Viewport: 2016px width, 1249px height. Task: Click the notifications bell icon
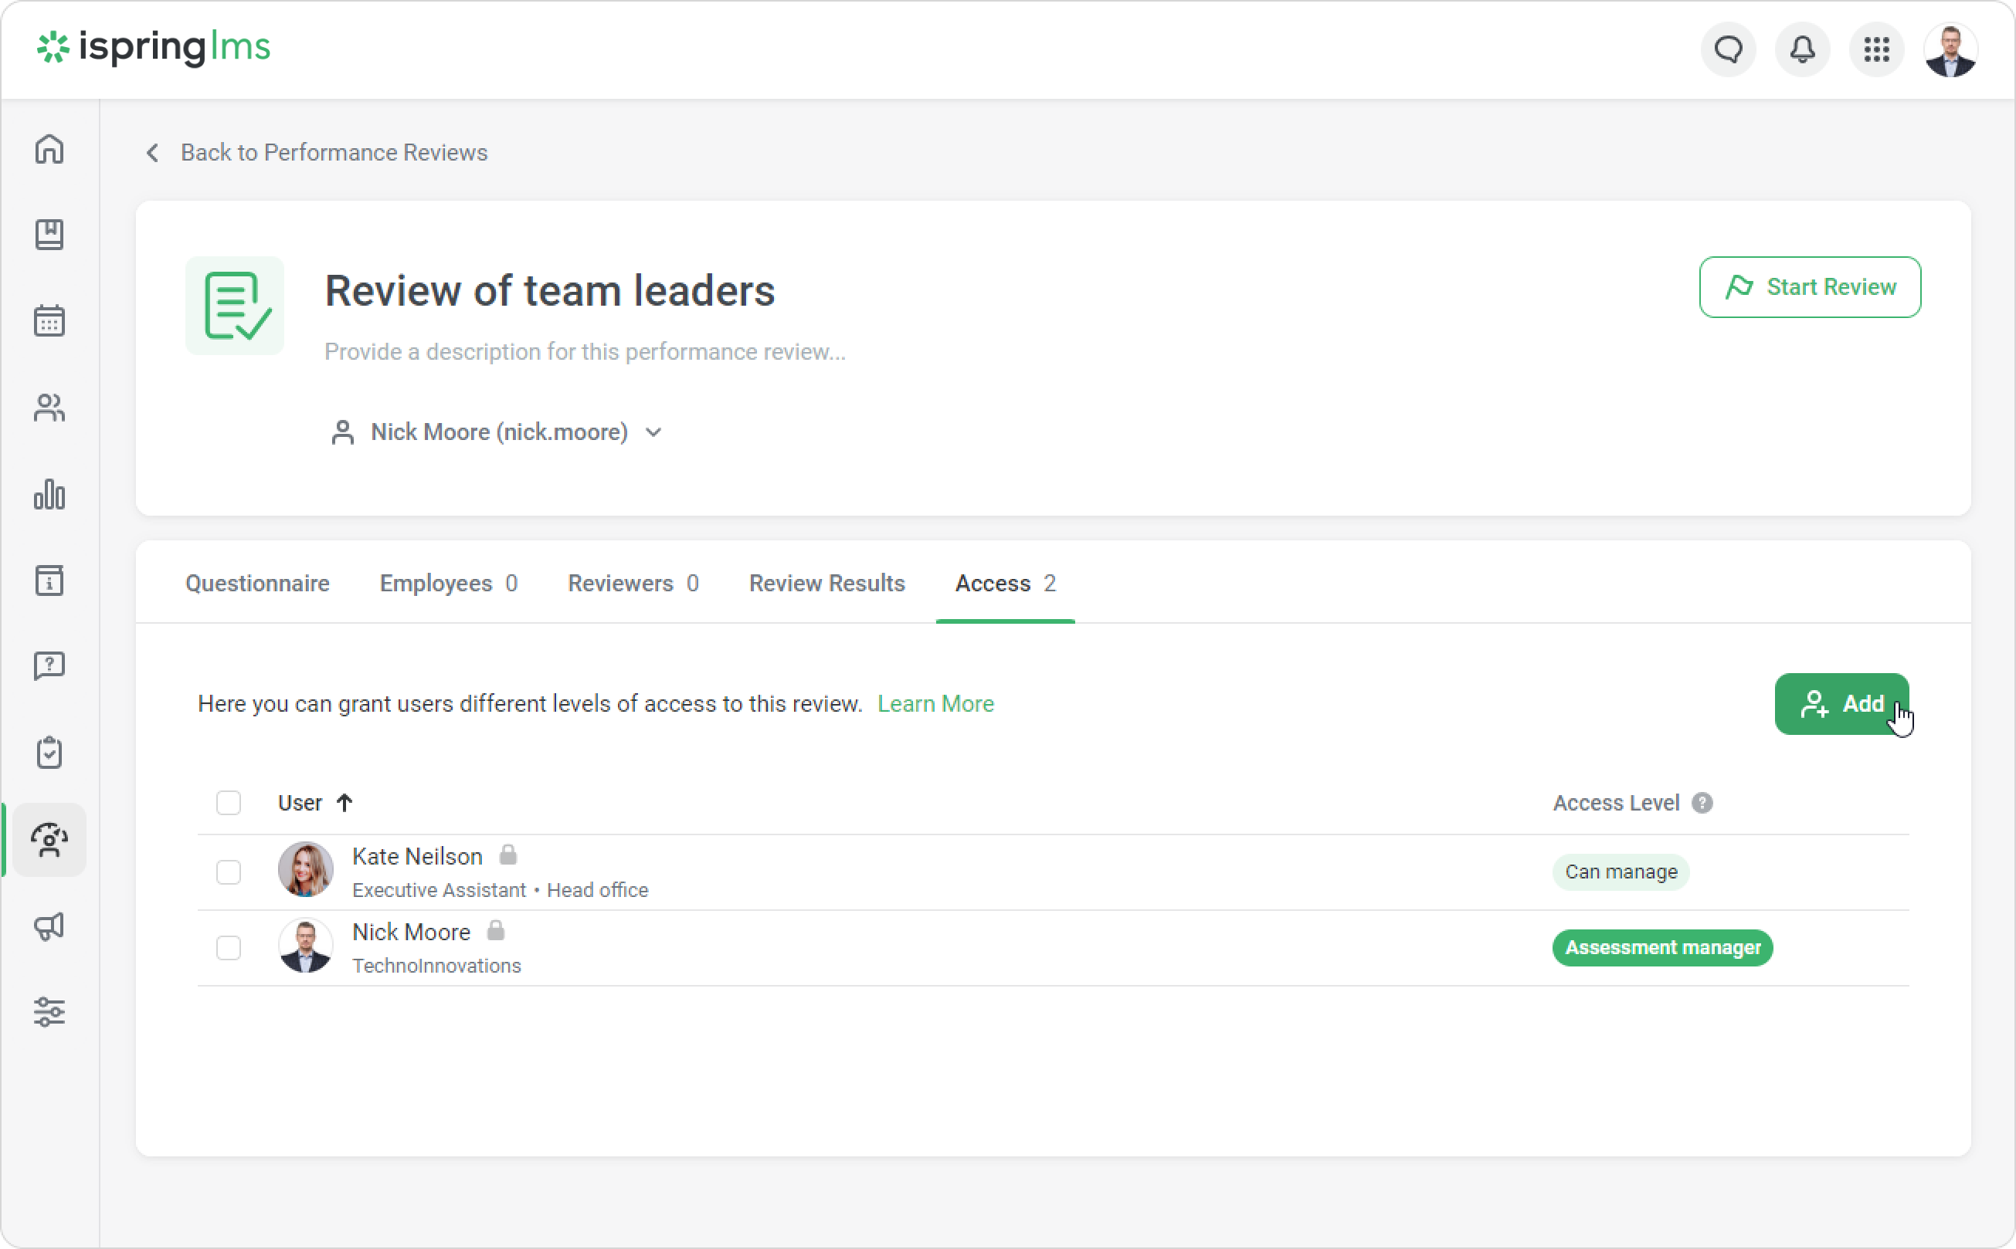point(1802,49)
